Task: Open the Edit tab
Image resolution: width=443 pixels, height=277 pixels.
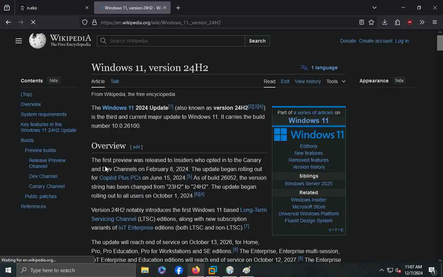Action: 285,81
